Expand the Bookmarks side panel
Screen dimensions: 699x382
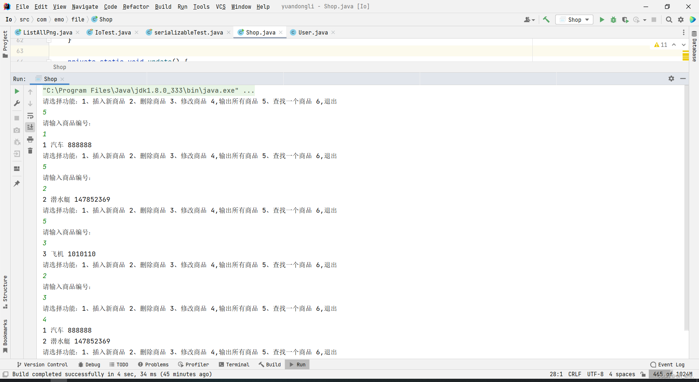[x=5, y=336]
